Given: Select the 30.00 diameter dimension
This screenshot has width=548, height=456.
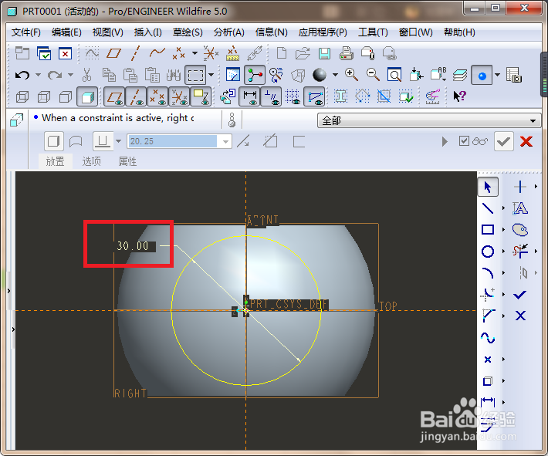Looking at the screenshot, I should tap(133, 246).
